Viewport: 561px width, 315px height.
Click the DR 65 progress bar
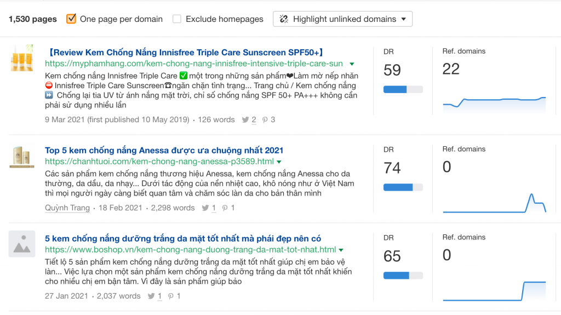(x=403, y=275)
